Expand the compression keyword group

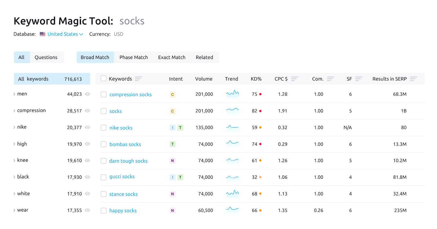(14, 111)
